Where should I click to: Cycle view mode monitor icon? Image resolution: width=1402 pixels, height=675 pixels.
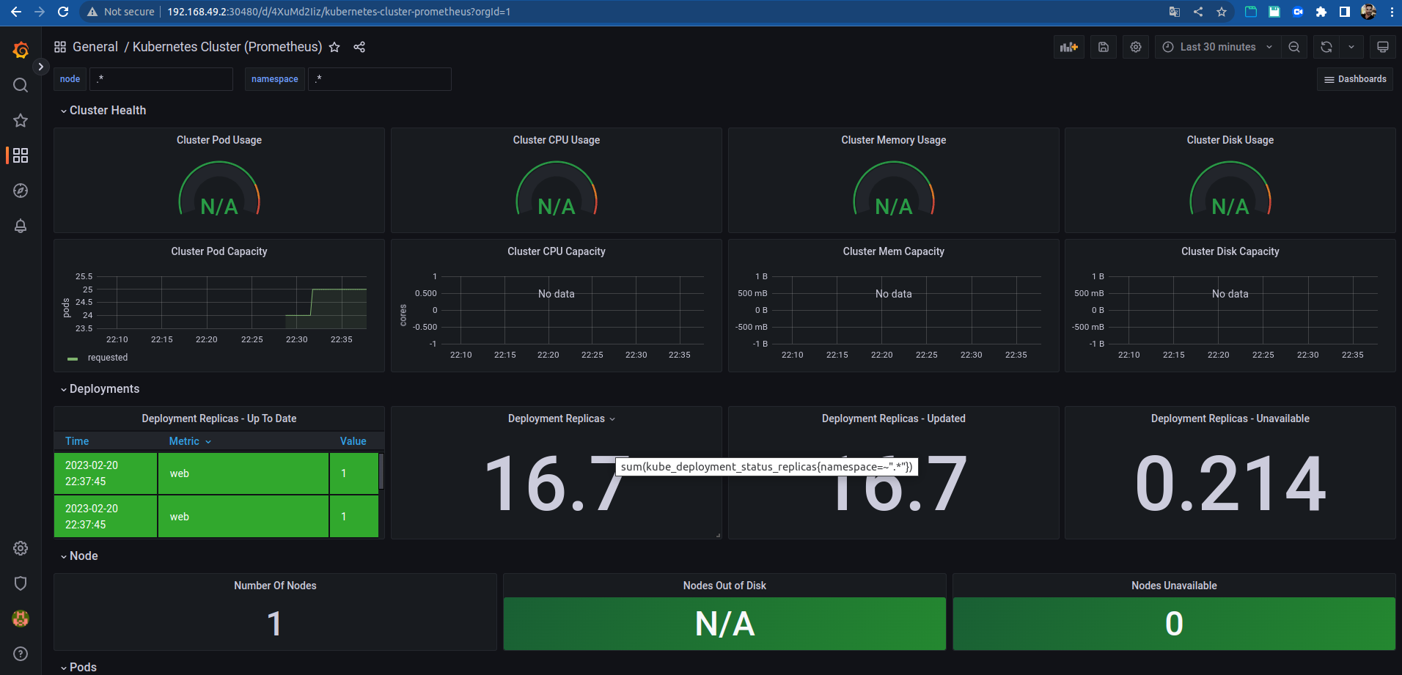[x=1383, y=47]
